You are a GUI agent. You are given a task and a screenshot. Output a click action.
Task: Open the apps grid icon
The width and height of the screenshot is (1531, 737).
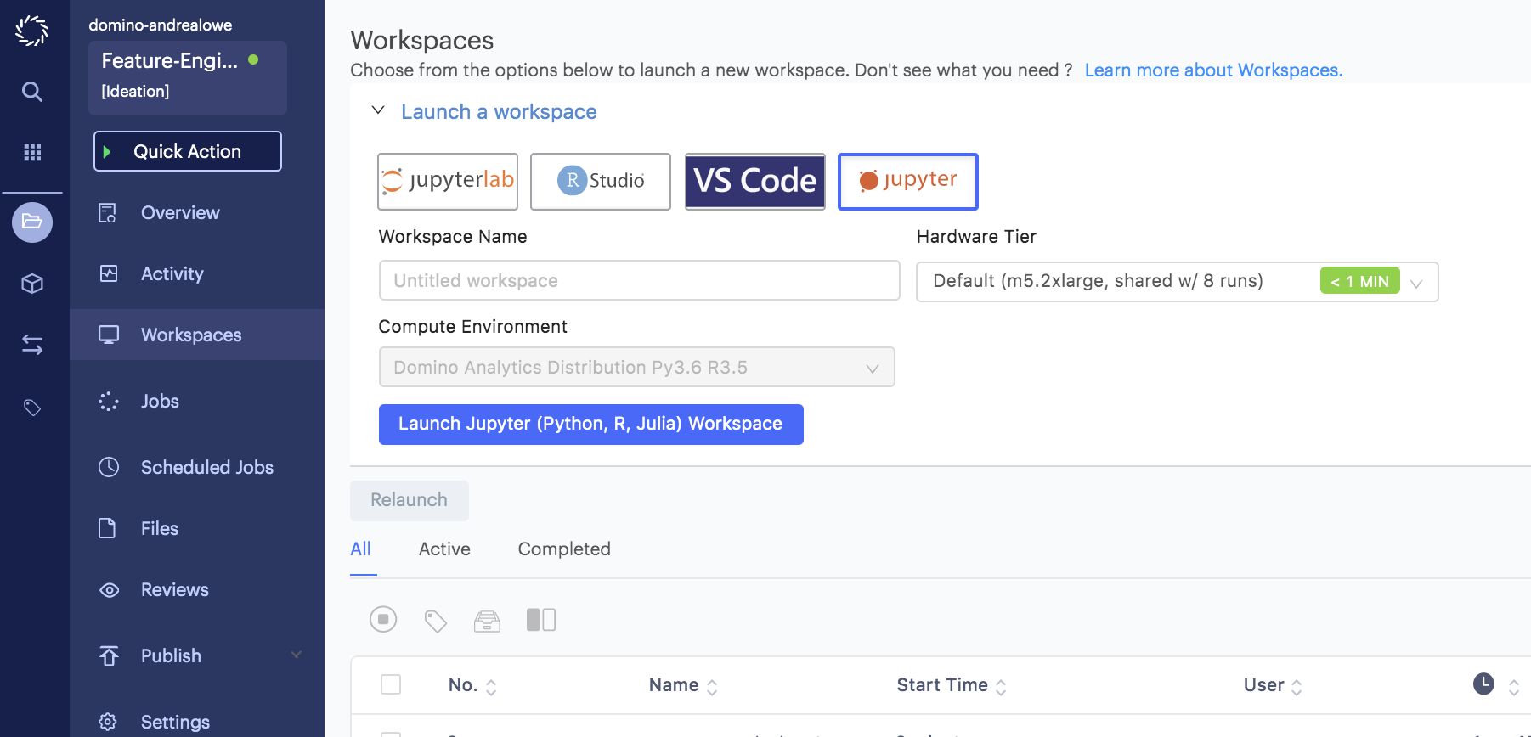[x=32, y=153]
